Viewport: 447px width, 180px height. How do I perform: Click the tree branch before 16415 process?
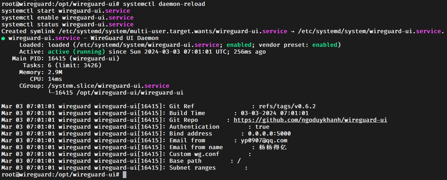pyautogui.click(x=51, y=93)
